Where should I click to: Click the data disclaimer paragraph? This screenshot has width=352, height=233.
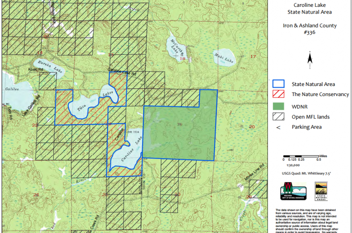tap(307, 221)
